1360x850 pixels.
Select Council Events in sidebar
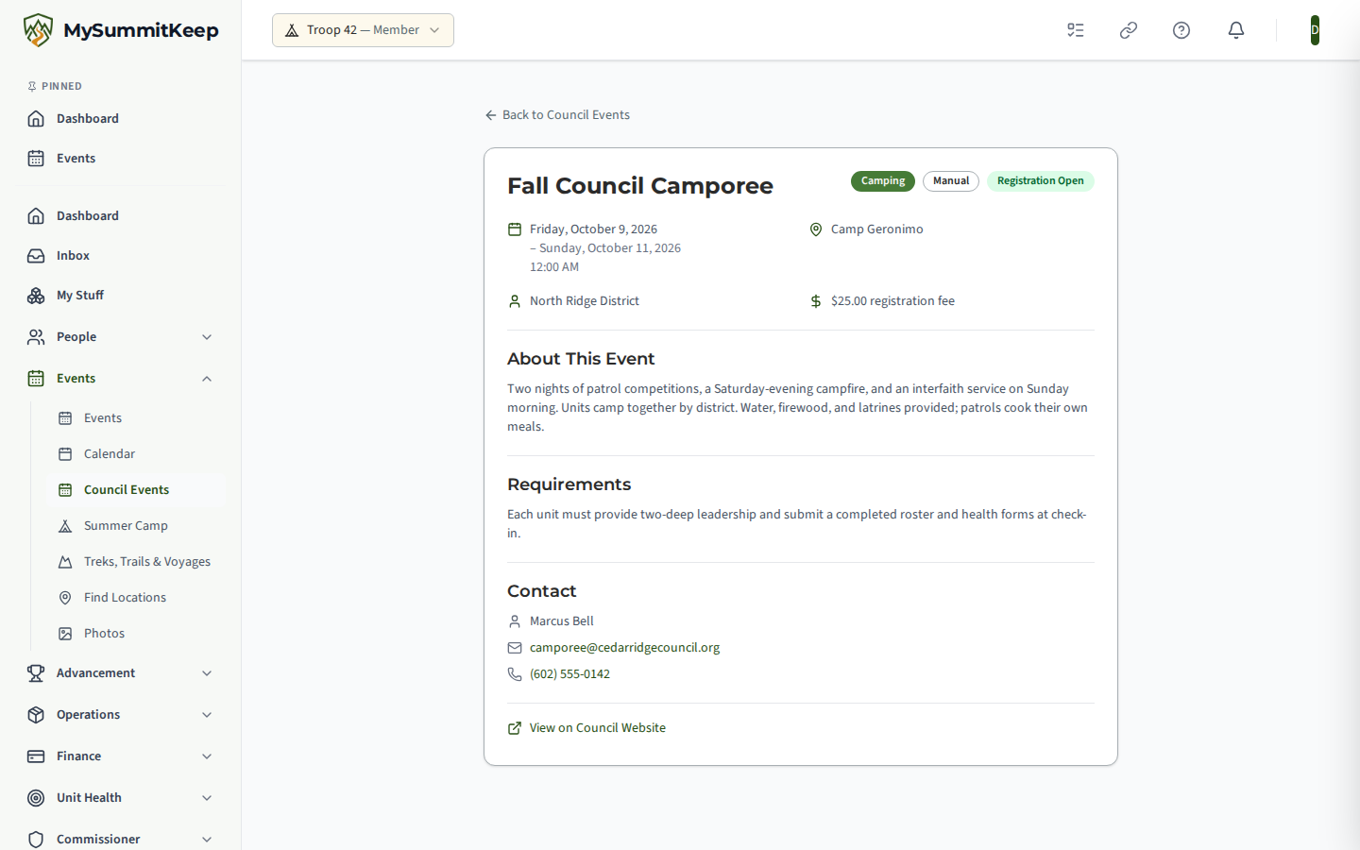(x=136, y=490)
